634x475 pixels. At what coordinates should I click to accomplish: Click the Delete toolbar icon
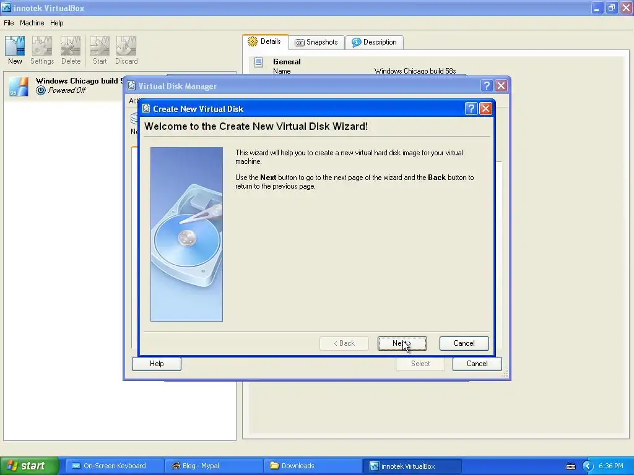(71, 46)
